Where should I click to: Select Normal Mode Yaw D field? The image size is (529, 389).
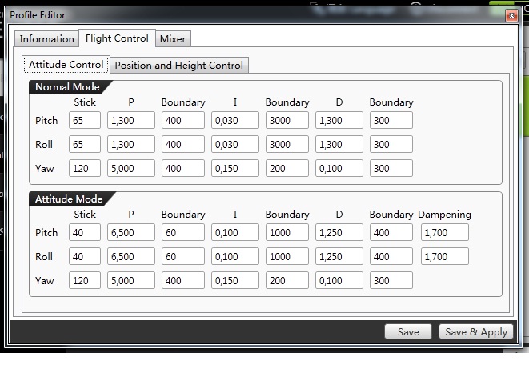[339, 169]
